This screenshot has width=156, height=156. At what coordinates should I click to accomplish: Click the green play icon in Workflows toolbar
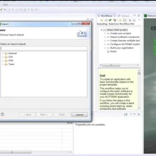point(102,20)
